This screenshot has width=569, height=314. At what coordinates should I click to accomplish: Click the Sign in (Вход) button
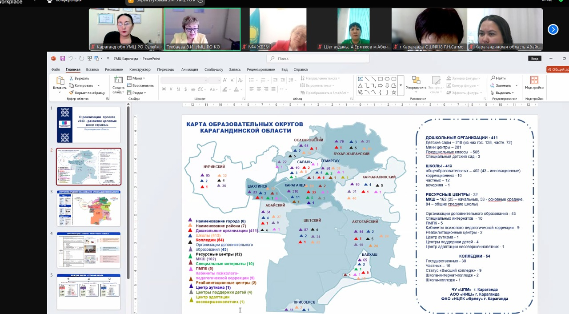(535, 58)
